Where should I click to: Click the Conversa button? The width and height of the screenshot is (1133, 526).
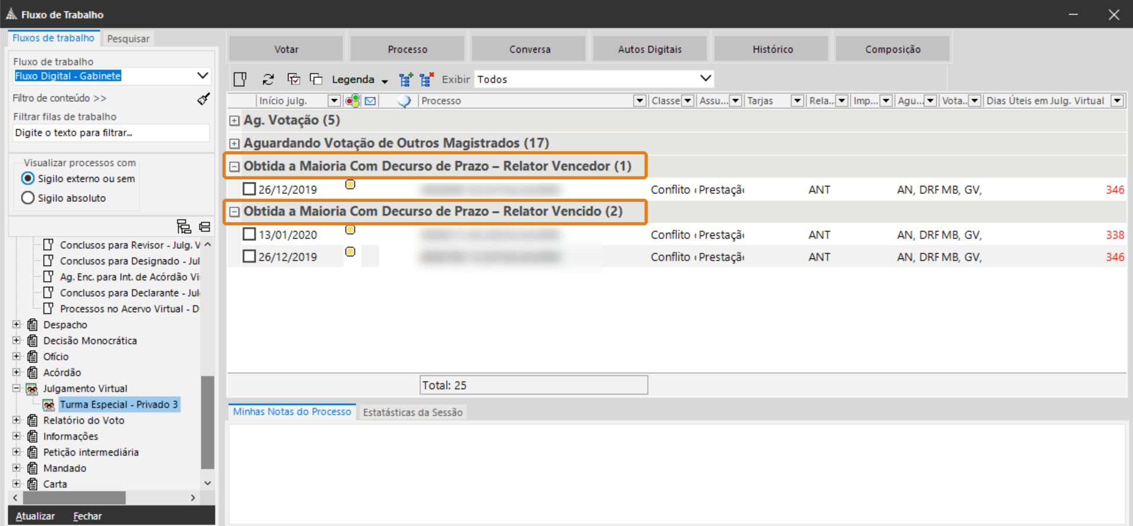coord(530,49)
